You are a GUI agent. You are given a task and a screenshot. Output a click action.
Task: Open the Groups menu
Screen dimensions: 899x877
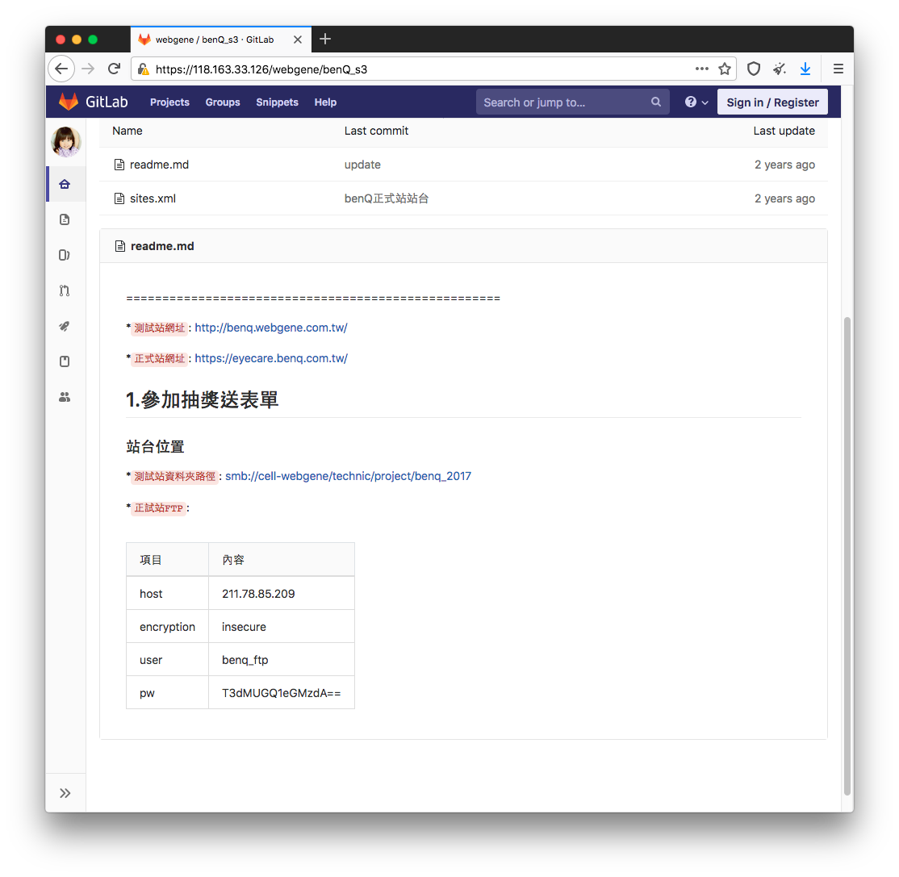(x=223, y=102)
